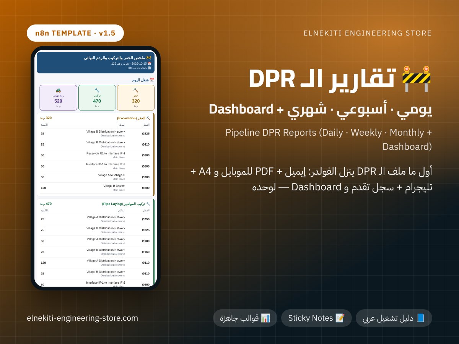459x344 pixels.
Task: Click the Arabic description paragraph mentioning PDF and تليجرام
Action: pyautogui.click(x=311, y=180)
